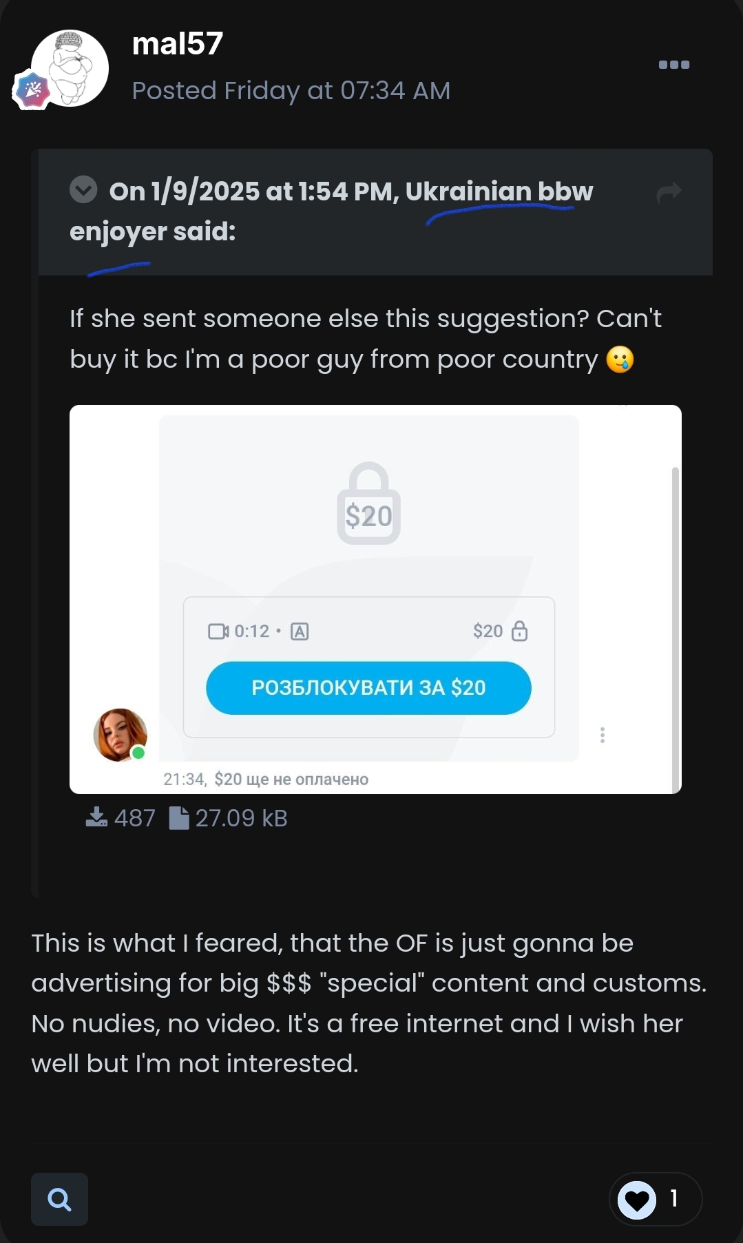This screenshot has height=1243, width=743.
Task: Click the rank badge on the avatar
Action: click(x=32, y=90)
